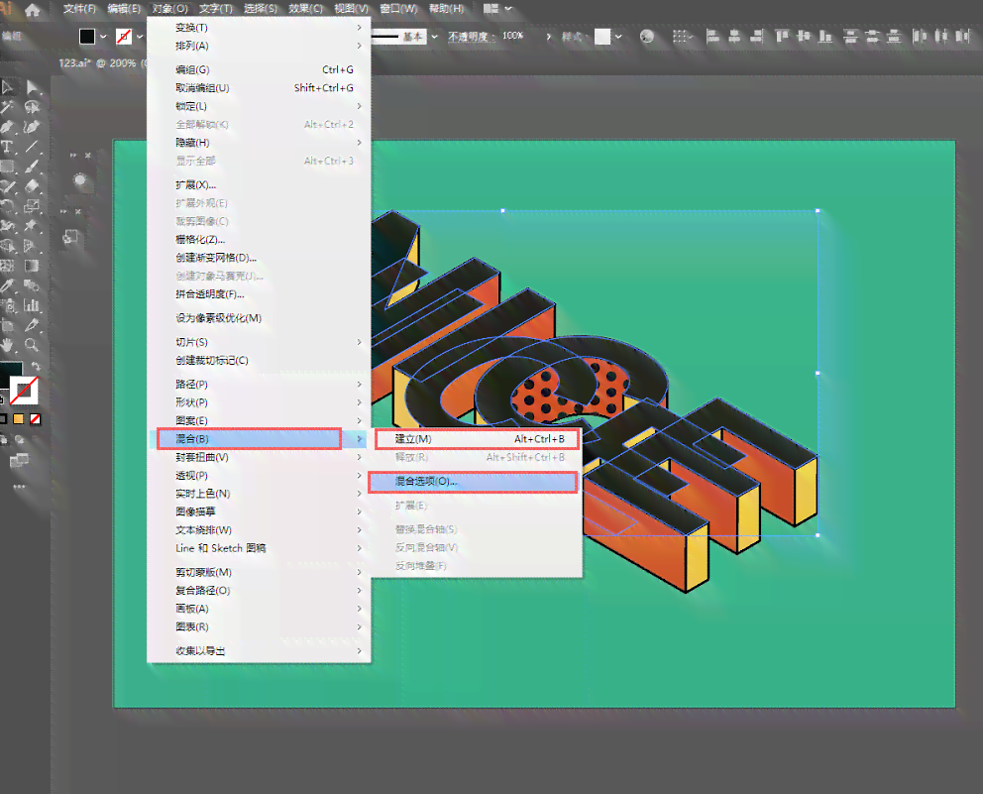Screen dimensions: 983x794
Task: Select the Column Graph tool
Action: (32, 306)
